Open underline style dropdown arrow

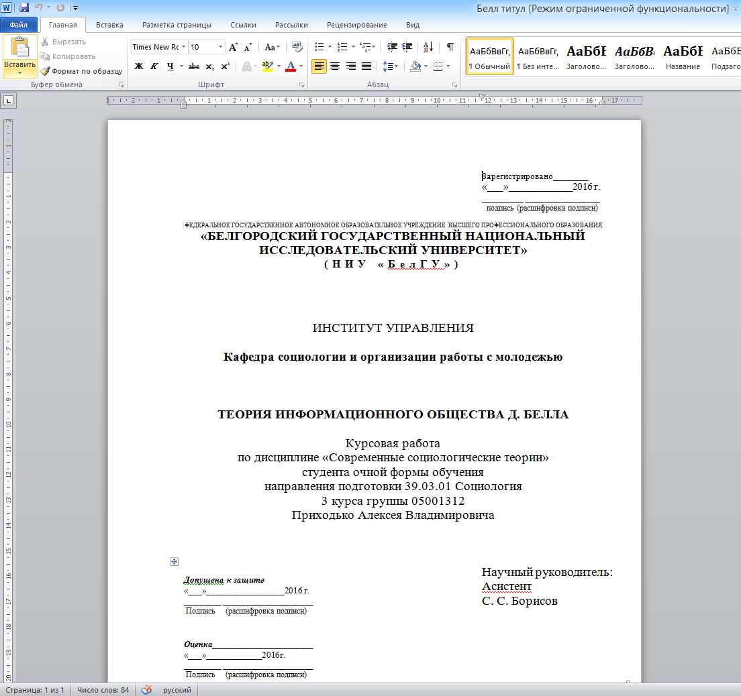pos(181,66)
